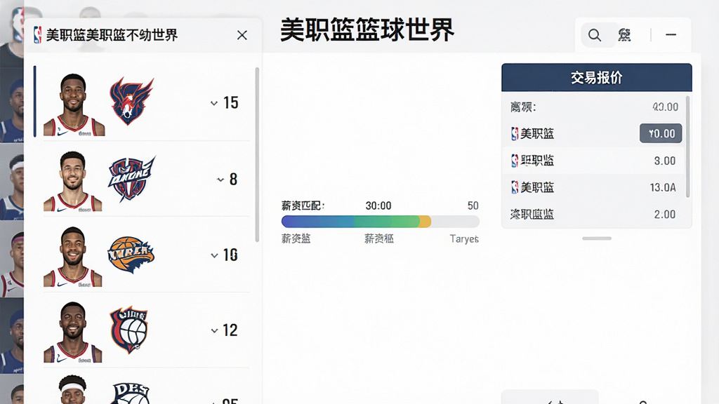
Task: Expand the chevron beside 10
Action: pyautogui.click(x=214, y=255)
